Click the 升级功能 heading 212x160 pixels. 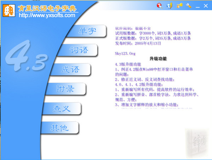[158, 59]
